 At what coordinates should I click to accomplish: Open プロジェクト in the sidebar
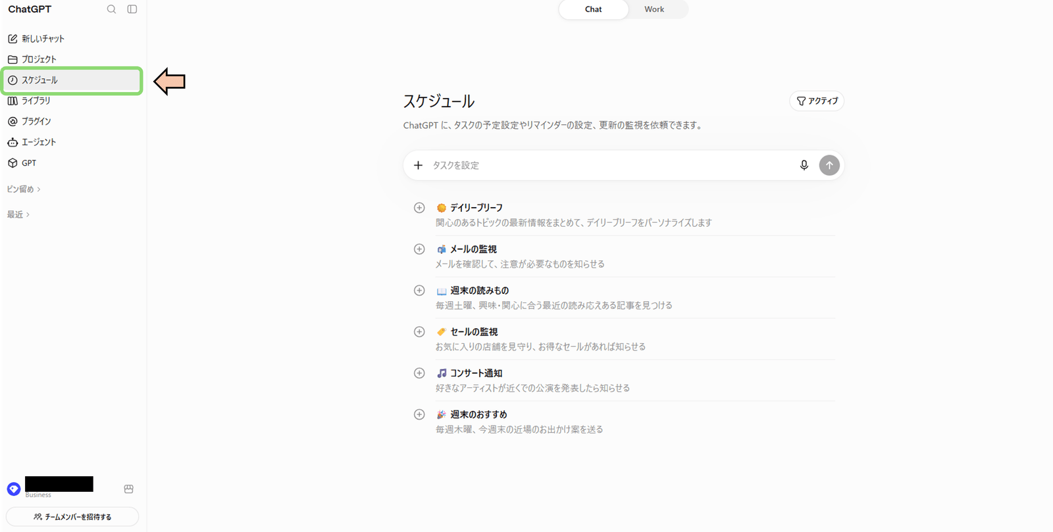pos(71,59)
